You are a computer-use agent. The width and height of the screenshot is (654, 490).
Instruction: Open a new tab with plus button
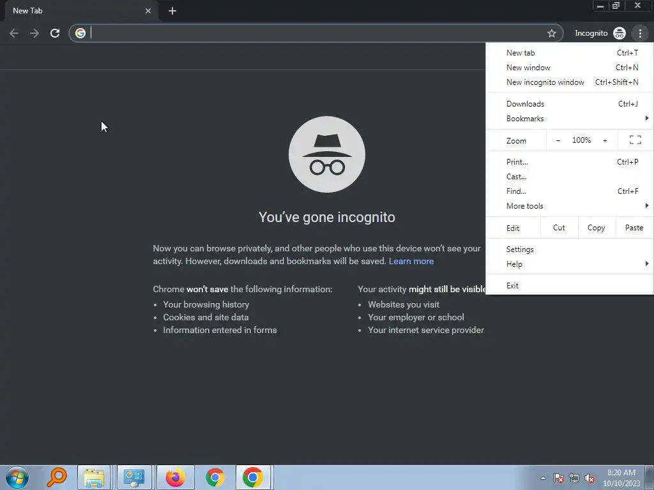click(172, 11)
